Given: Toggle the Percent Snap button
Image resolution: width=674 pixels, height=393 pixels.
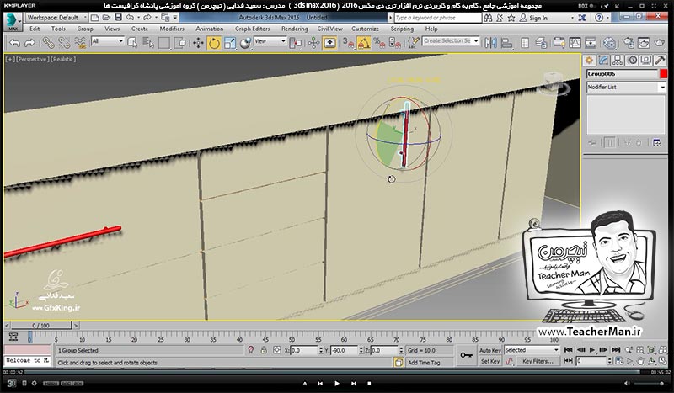Looking at the screenshot, I should point(378,43).
